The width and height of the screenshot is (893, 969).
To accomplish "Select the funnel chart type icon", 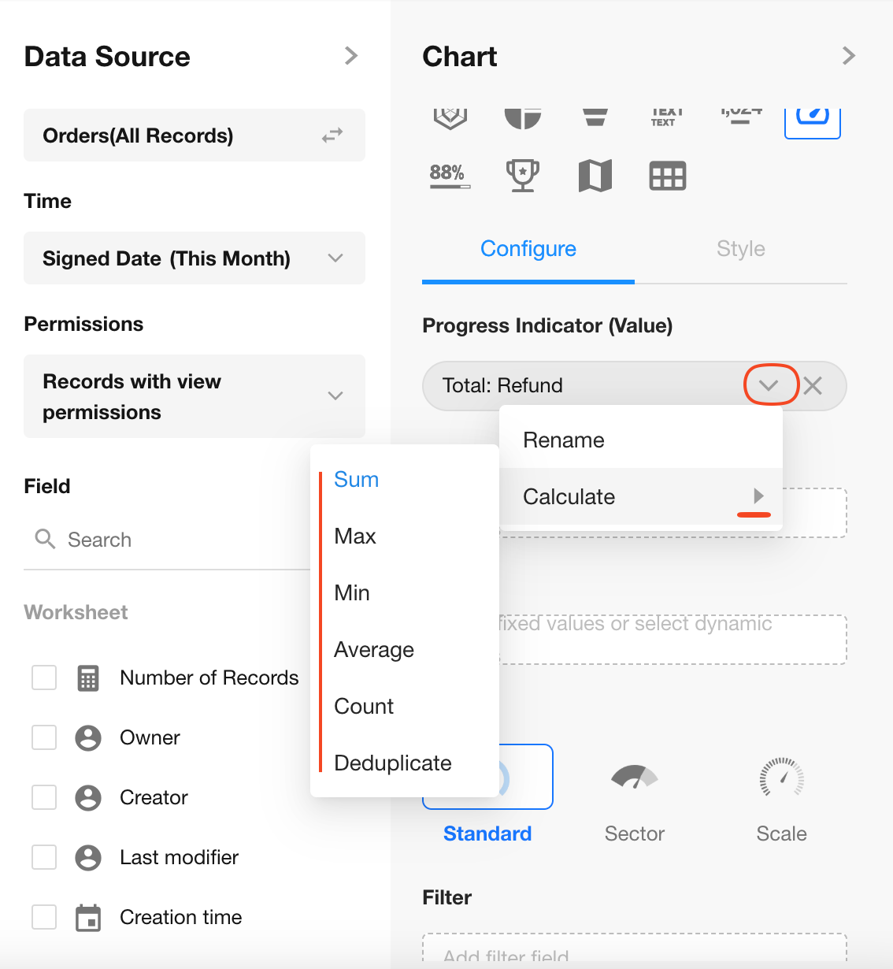I will click(x=595, y=117).
